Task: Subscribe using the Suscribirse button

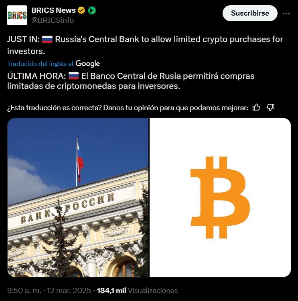Action: pyautogui.click(x=250, y=13)
